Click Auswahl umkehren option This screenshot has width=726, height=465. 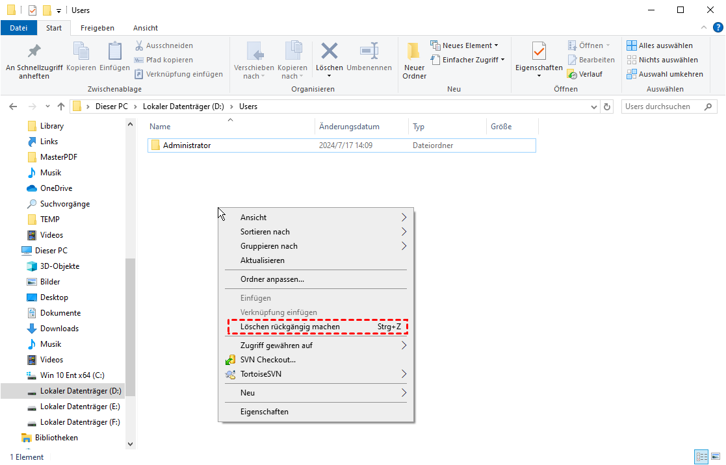664,74
